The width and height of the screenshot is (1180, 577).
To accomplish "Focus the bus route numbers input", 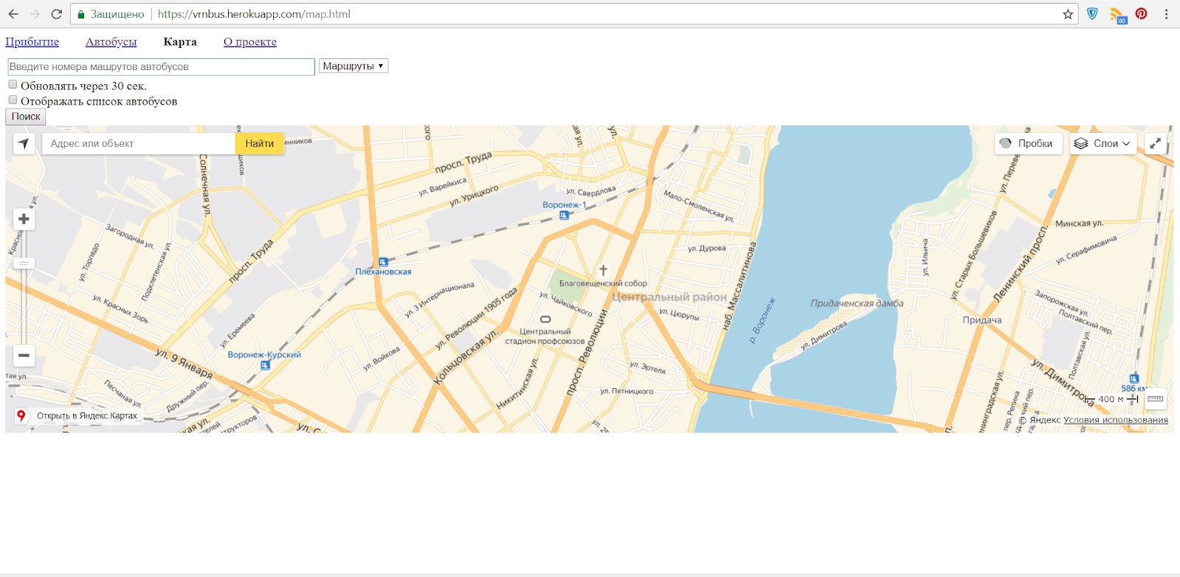I will (x=162, y=66).
